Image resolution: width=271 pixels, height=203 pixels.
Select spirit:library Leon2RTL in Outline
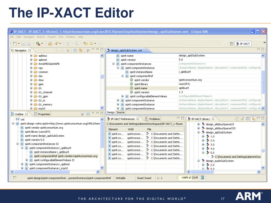[38, 132]
